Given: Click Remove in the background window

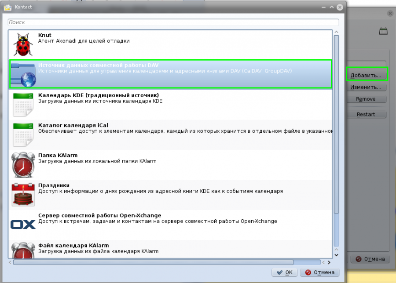Looking at the screenshot, I should [366, 99].
